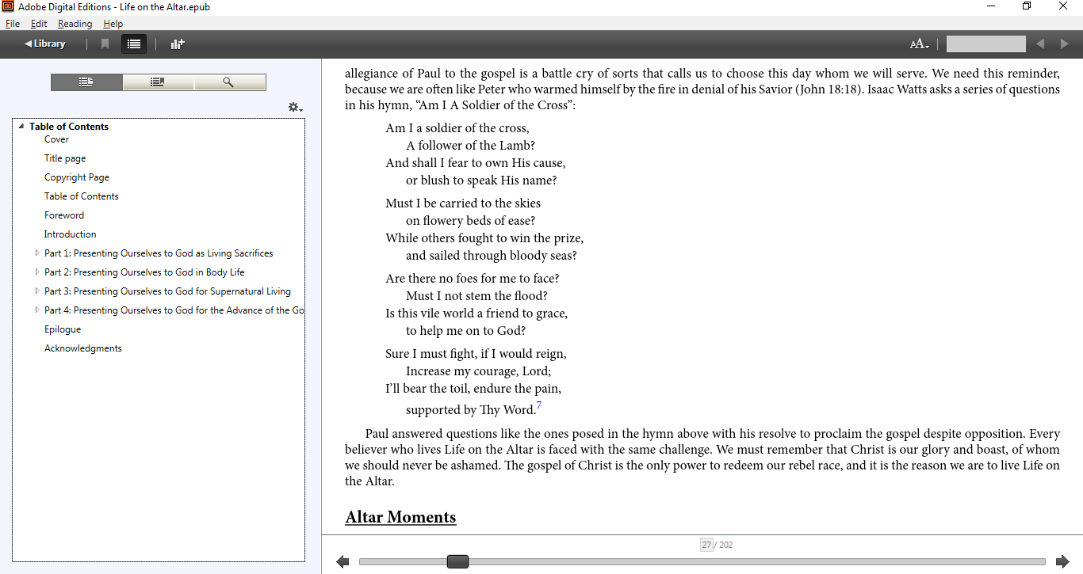Go to next page arrow
1083x574 pixels.
[x=1062, y=562]
